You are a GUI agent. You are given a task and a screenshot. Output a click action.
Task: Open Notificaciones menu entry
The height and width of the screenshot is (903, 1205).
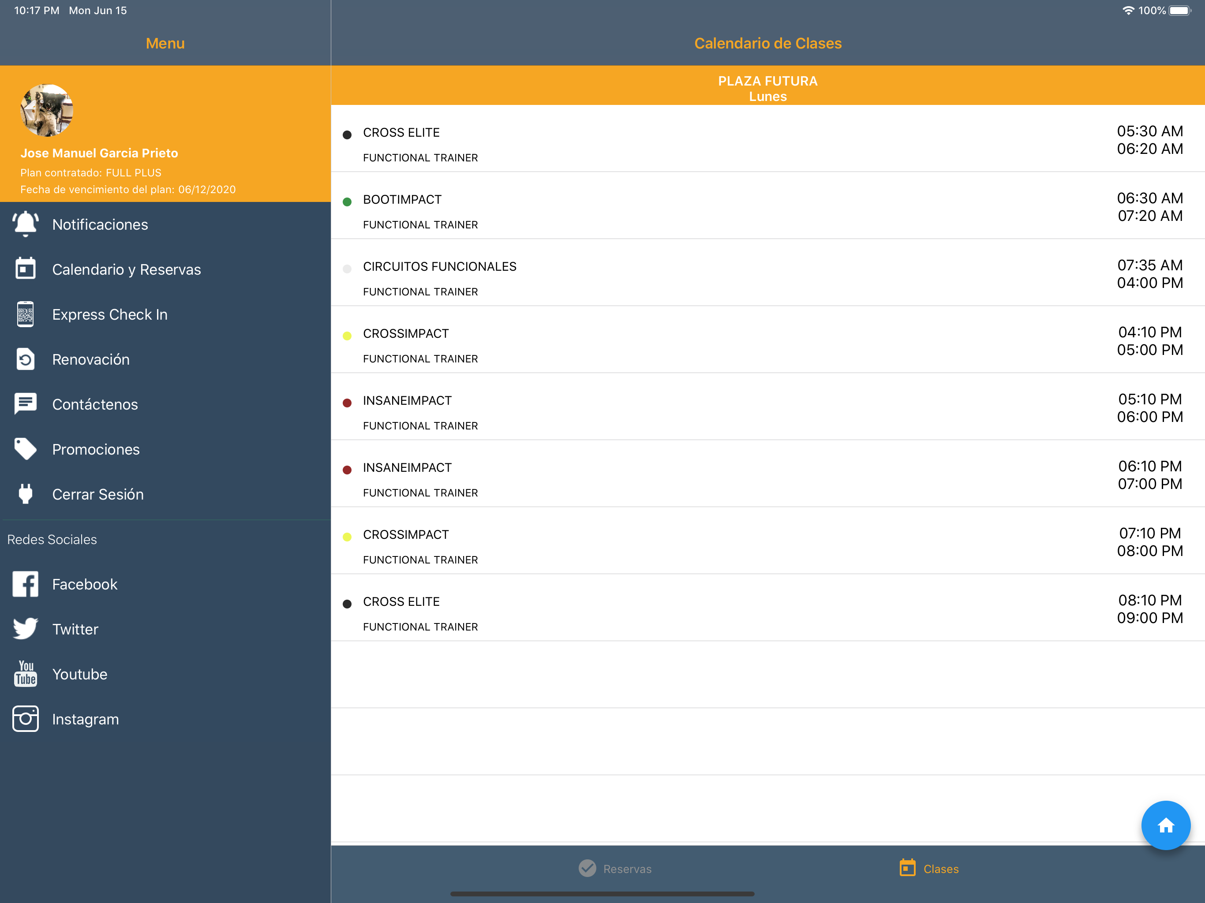[165, 224]
